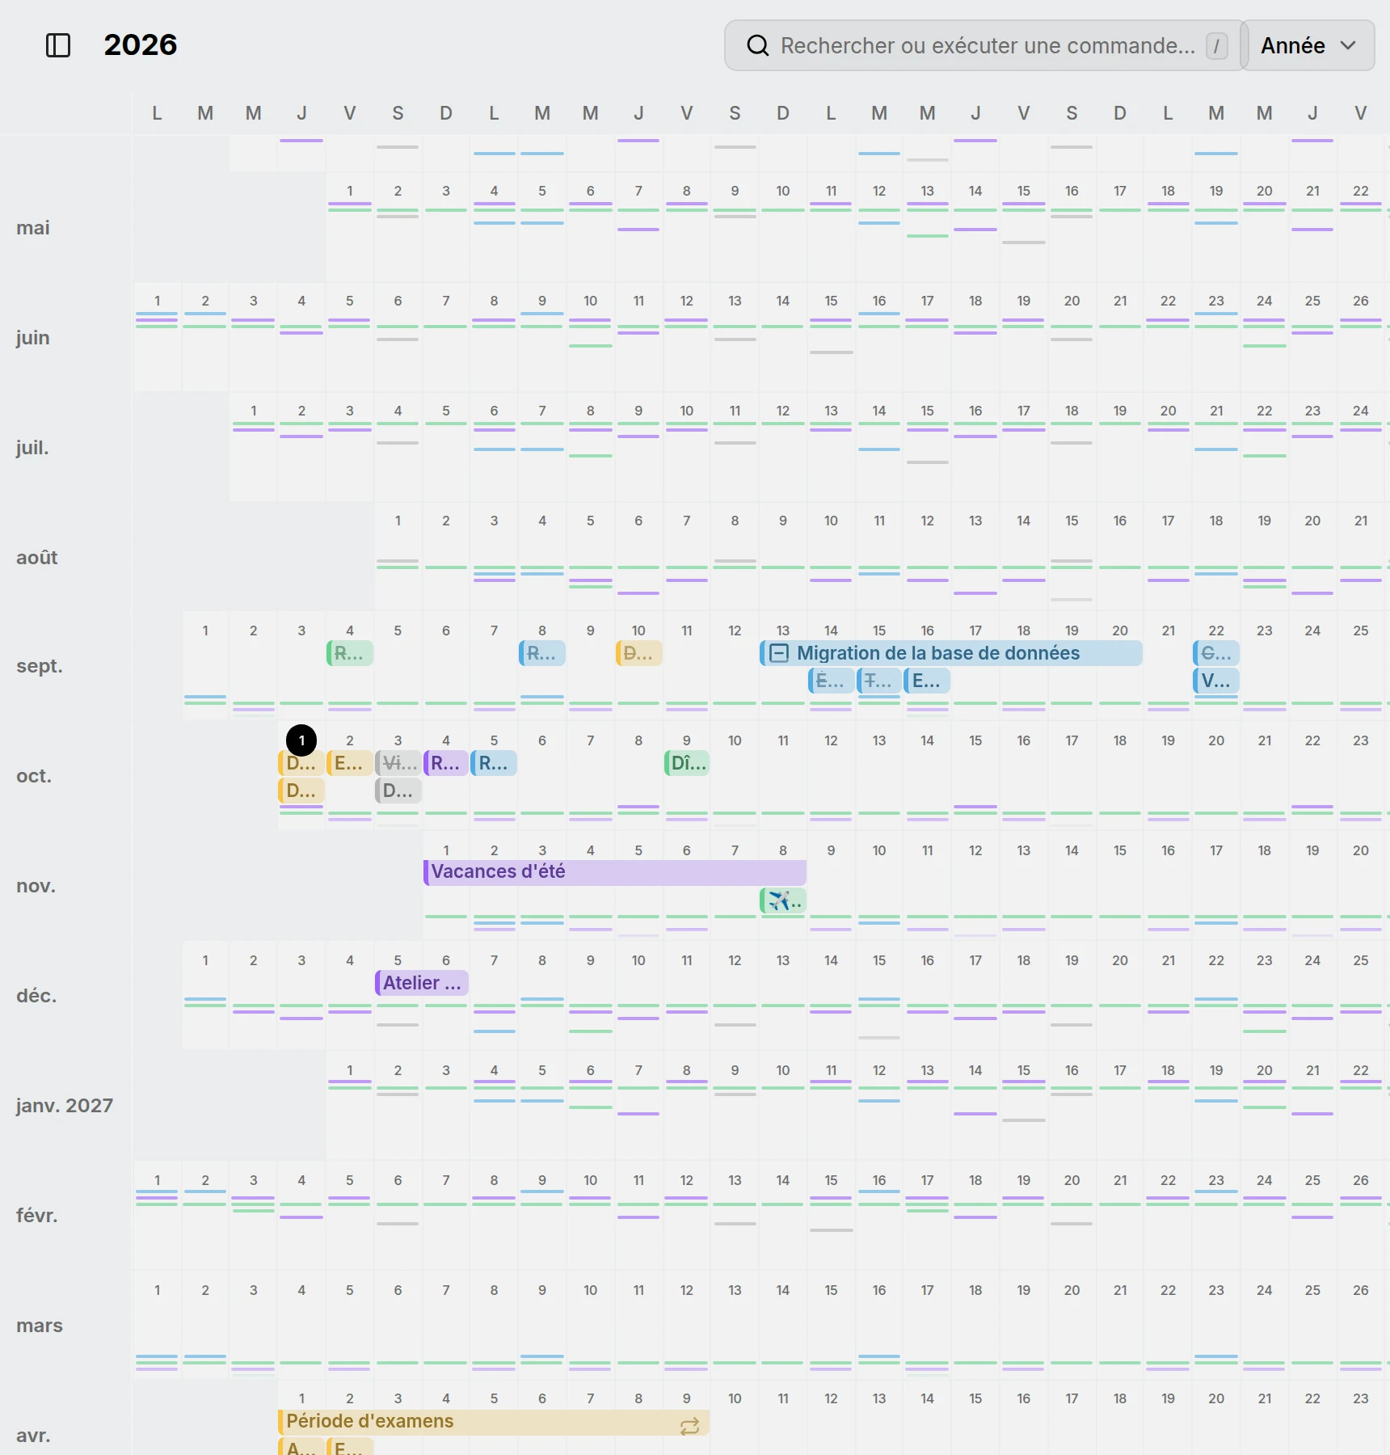The height and width of the screenshot is (1455, 1390).
Task: Open the airplane event on November 8
Action: 783,900
